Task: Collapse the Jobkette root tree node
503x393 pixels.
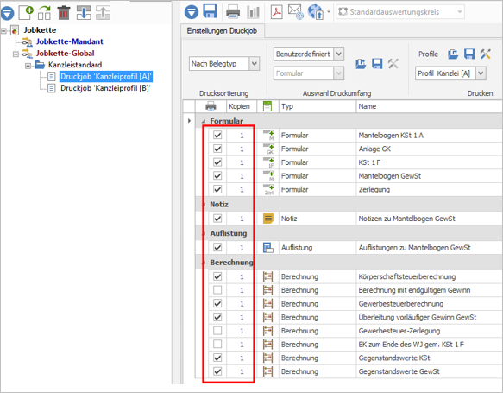Action: (3, 30)
